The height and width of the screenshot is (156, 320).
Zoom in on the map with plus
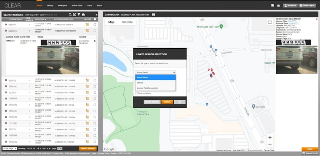(x=270, y=137)
